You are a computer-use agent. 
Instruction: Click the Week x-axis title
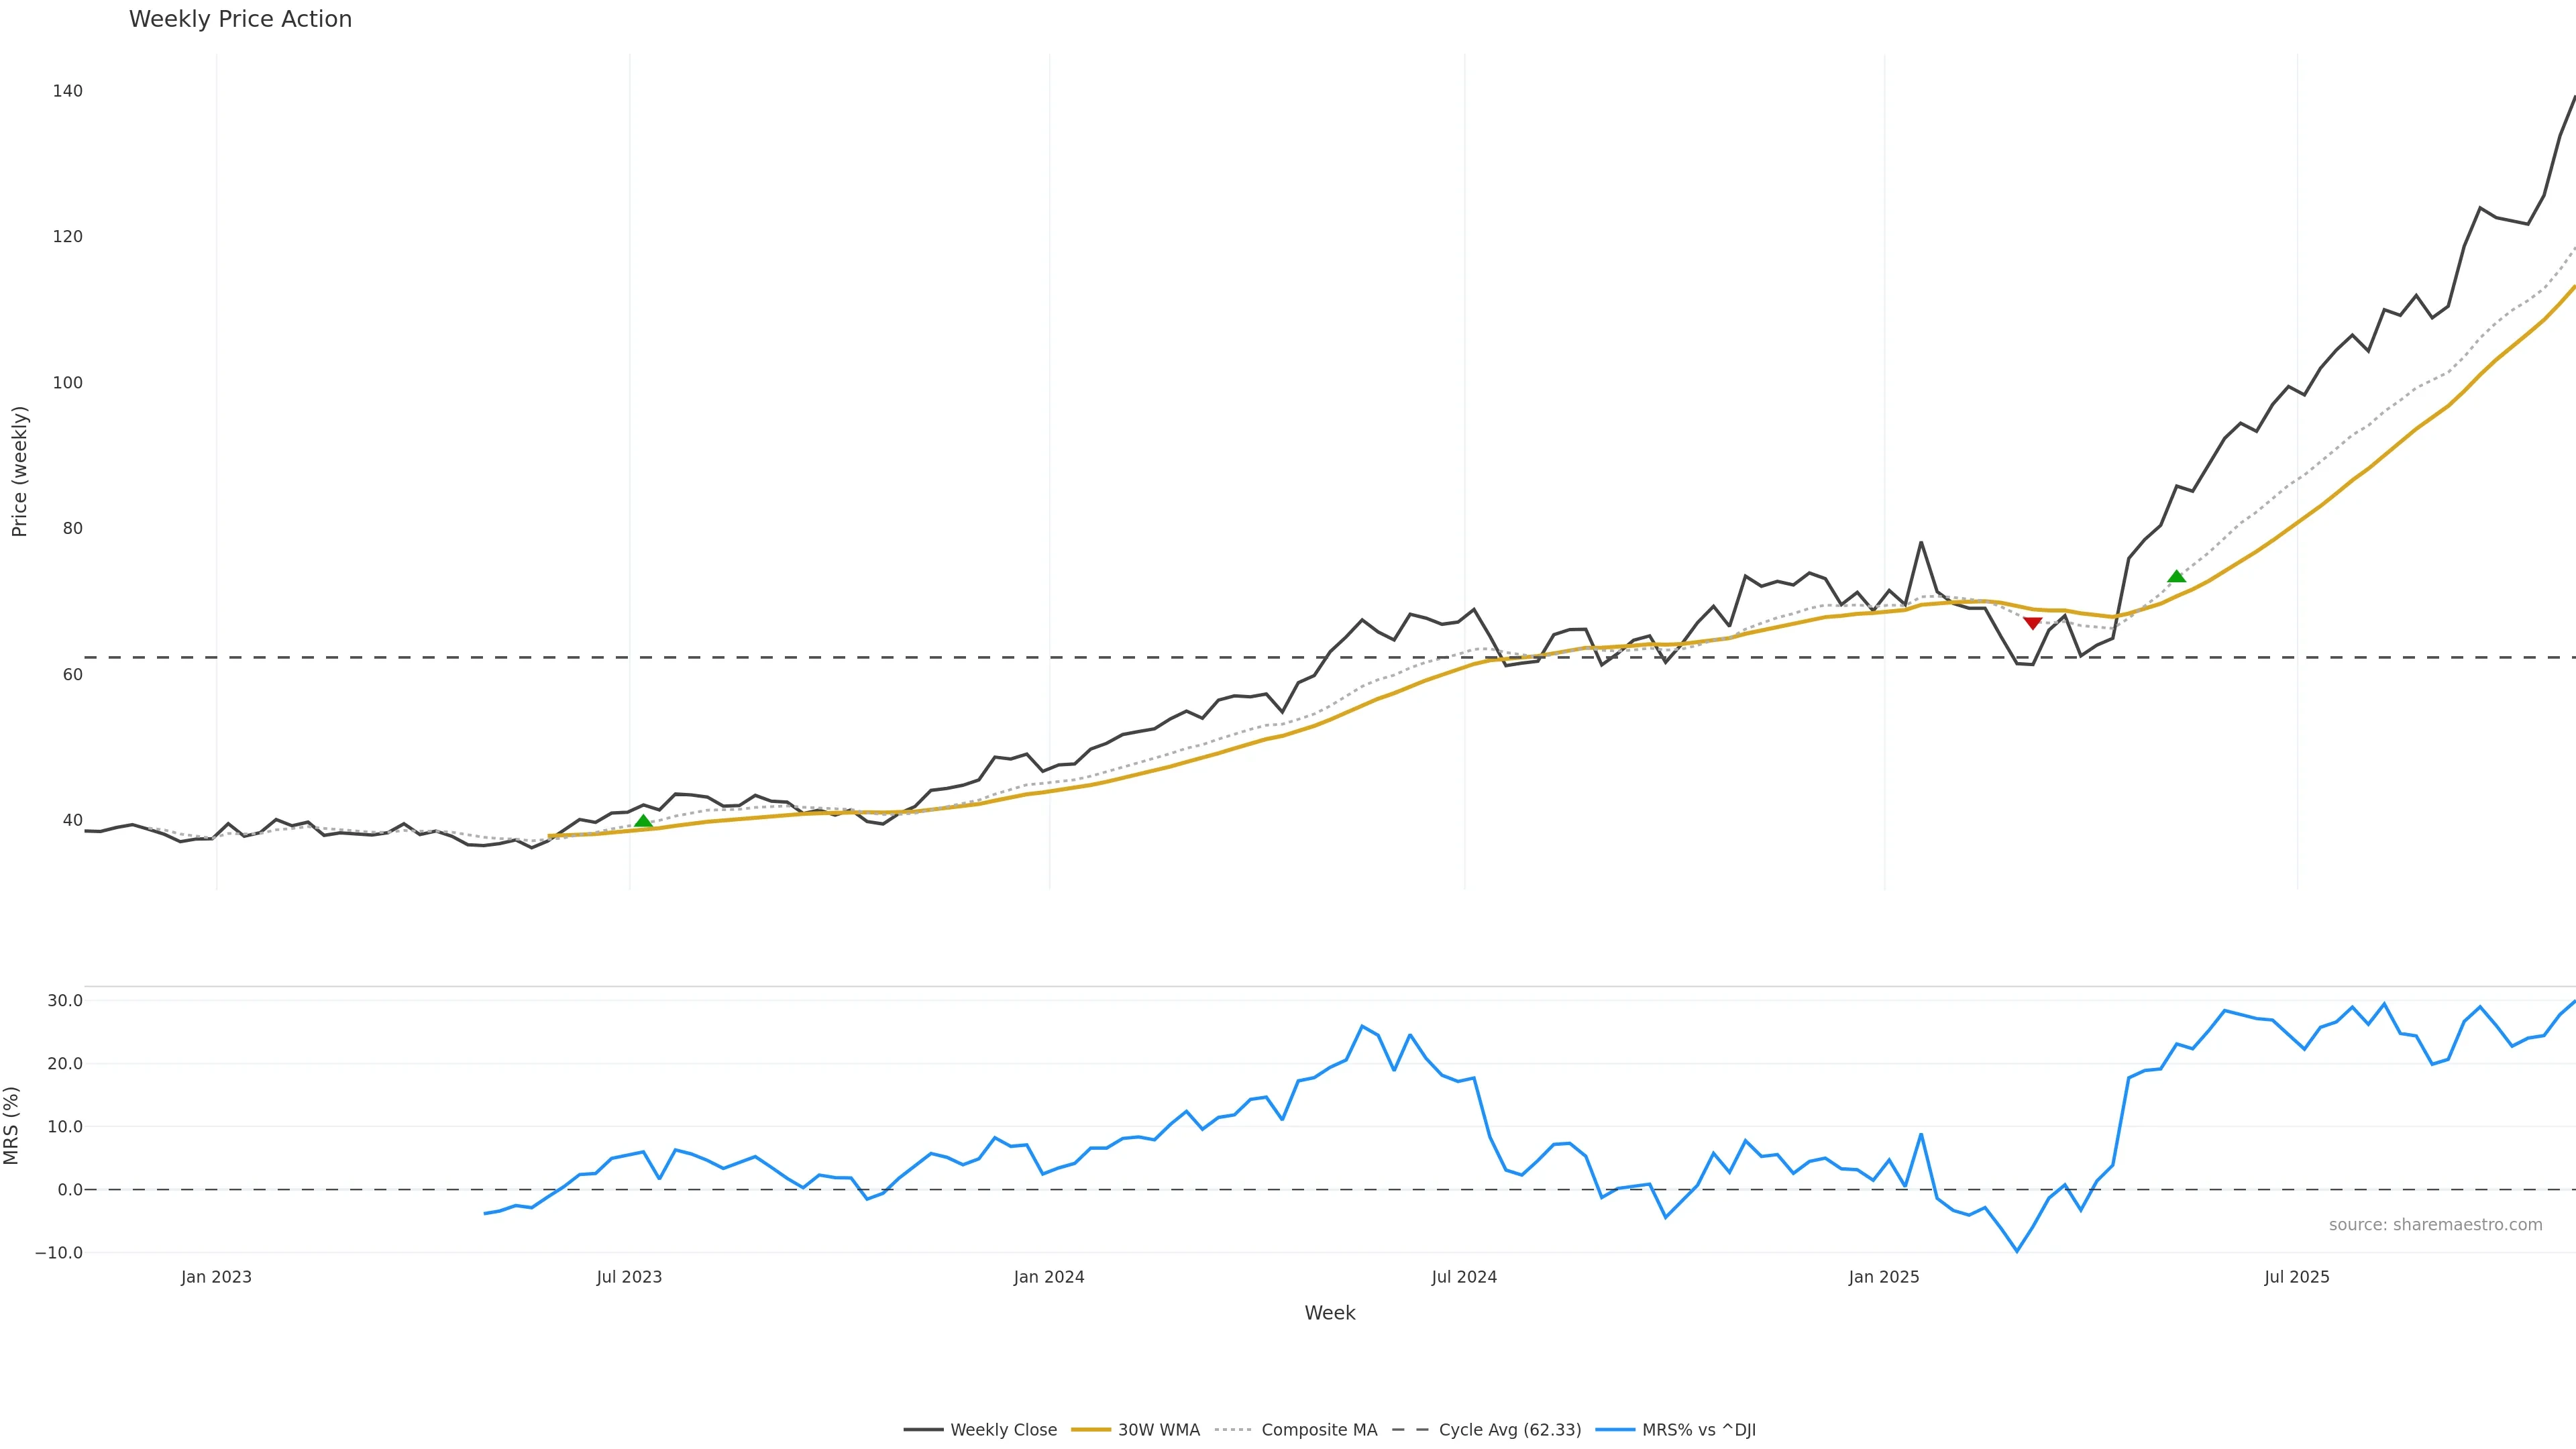pyautogui.click(x=1329, y=1313)
